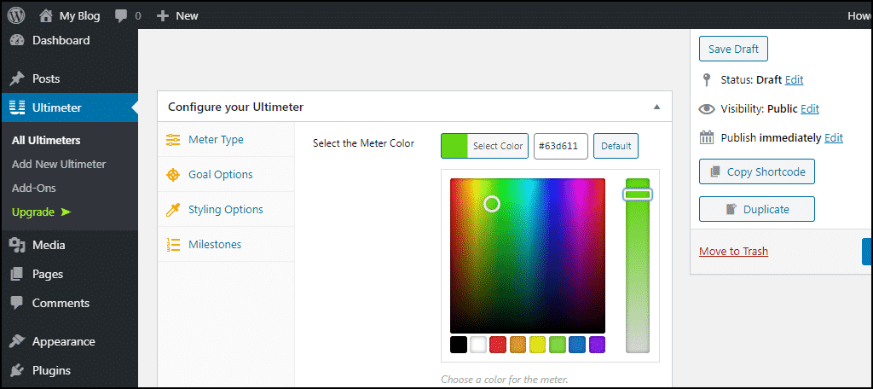873x389 pixels.
Task: Open the Meter Type tab
Action: click(x=226, y=139)
